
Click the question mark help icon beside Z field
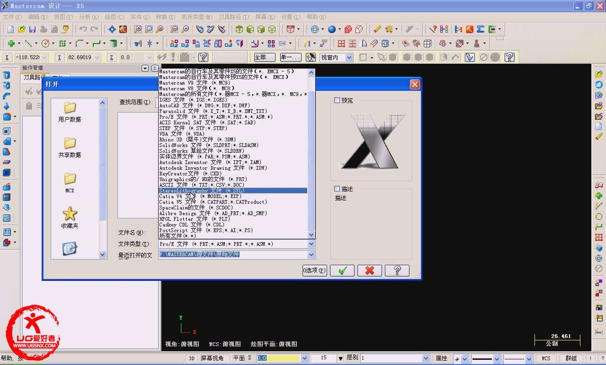click(203, 57)
